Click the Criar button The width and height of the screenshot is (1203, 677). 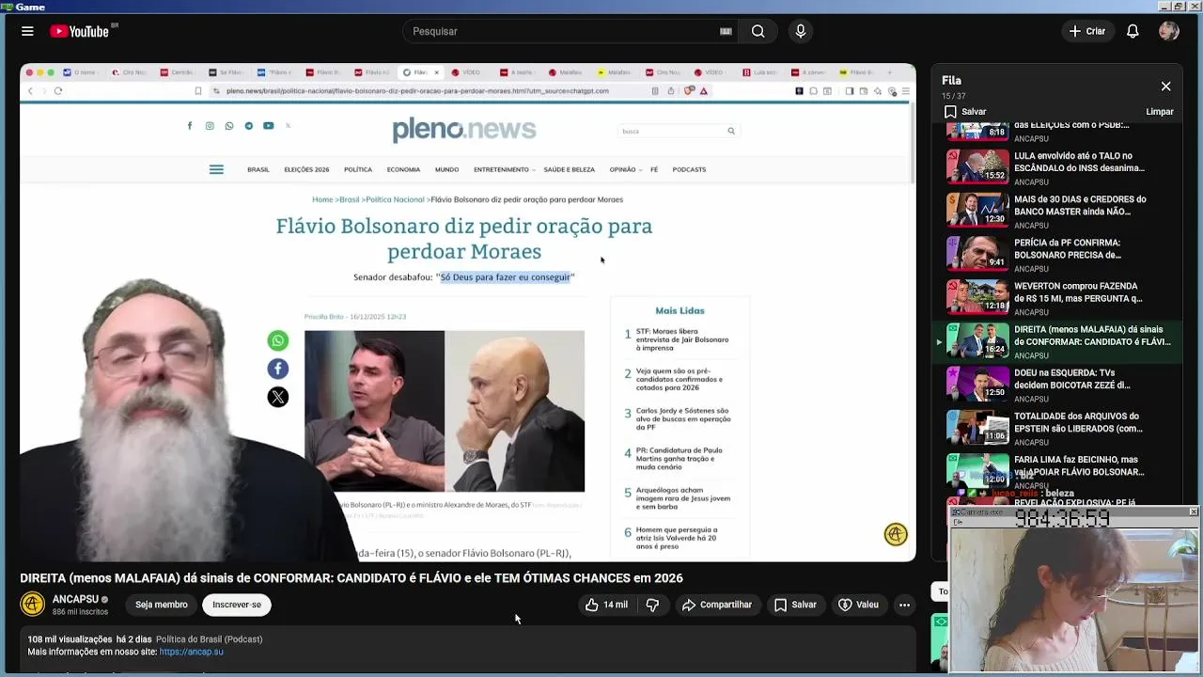(x=1087, y=31)
